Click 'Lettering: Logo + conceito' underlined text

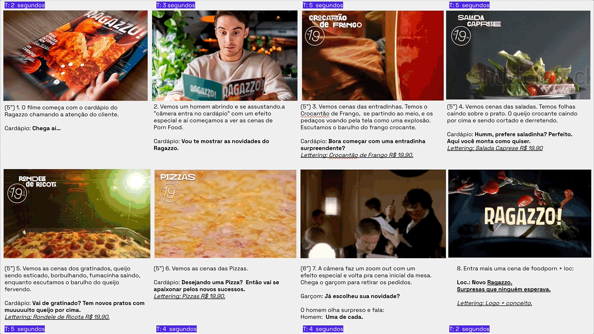tap(494, 303)
